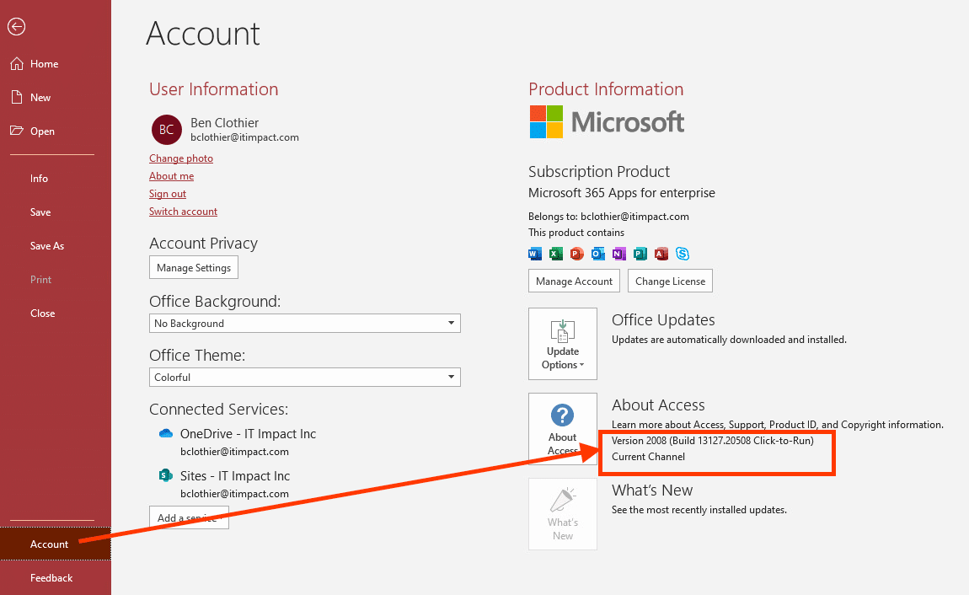The width and height of the screenshot is (969, 595).
Task: Click the Change License button
Action: [x=671, y=281]
